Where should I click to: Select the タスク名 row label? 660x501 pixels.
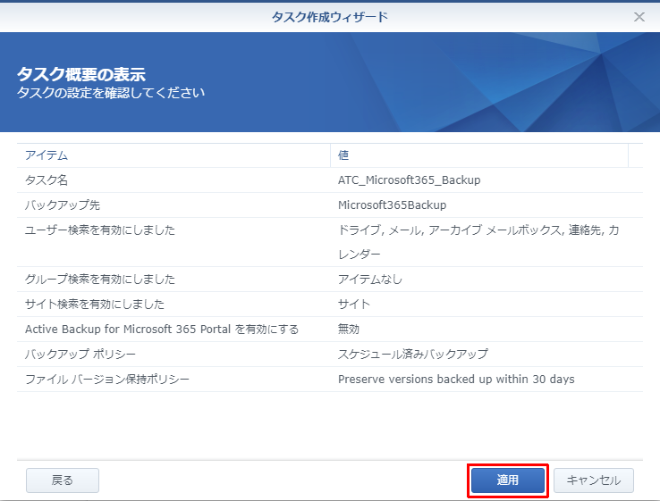[x=46, y=180]
